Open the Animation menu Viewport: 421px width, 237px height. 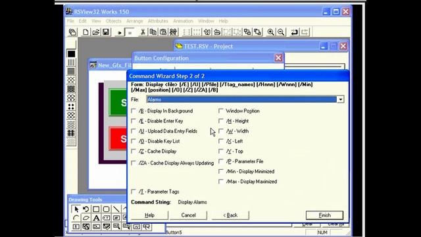point(183,21)
